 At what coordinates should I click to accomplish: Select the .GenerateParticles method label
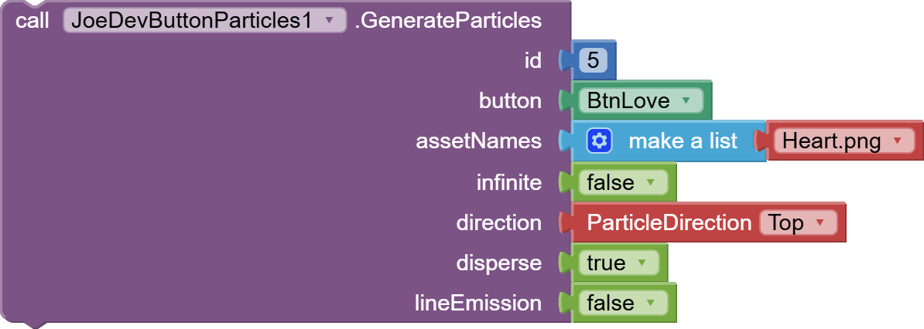point(448,21)
